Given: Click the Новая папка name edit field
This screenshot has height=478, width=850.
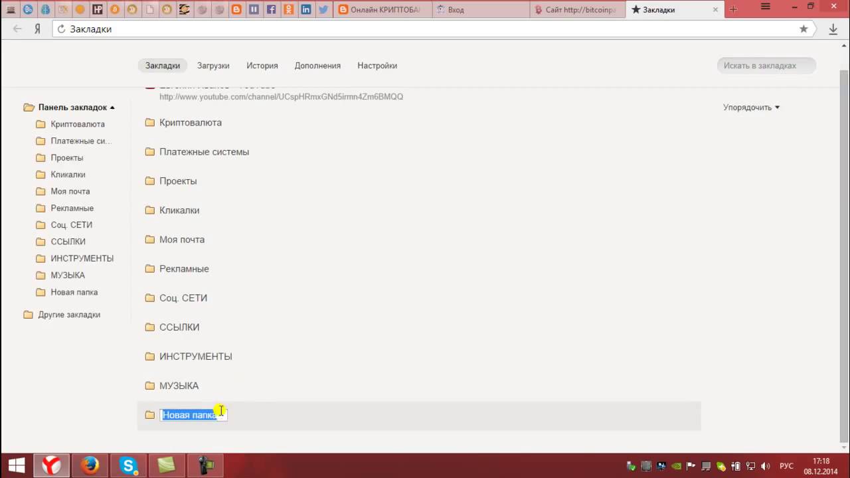Looking at the screenshot, I should (x=193, y=415).
